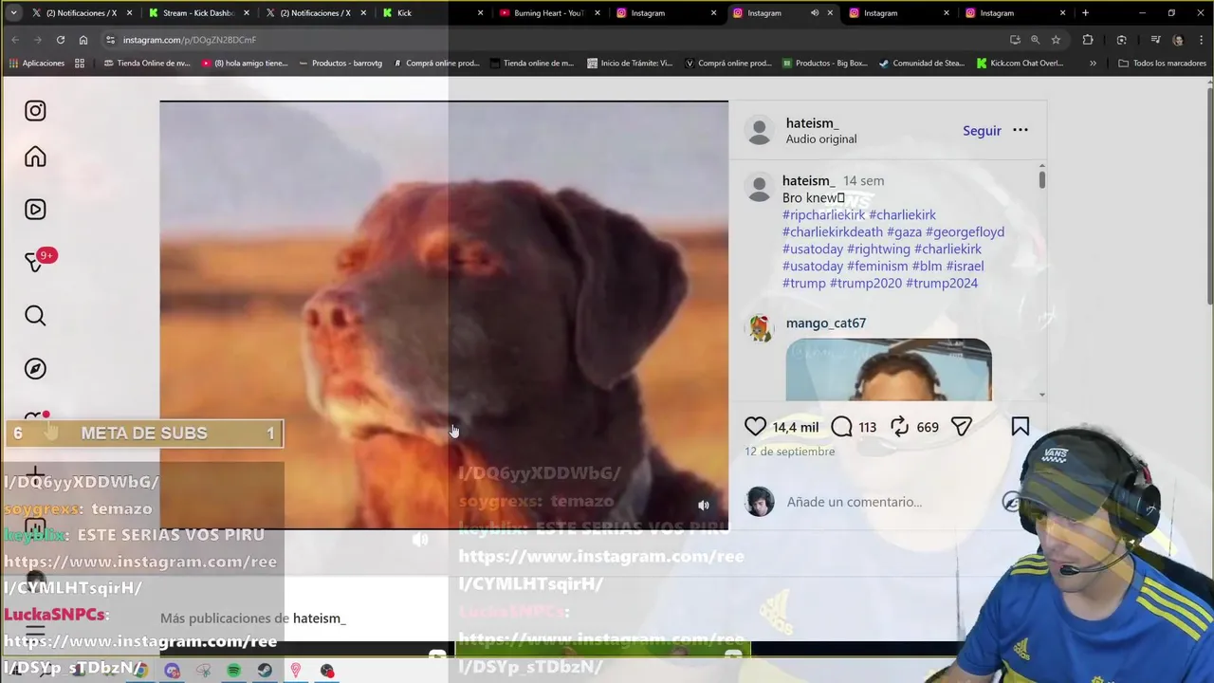Open mango_cat67 comment image thumbnail

pos(889,370)
